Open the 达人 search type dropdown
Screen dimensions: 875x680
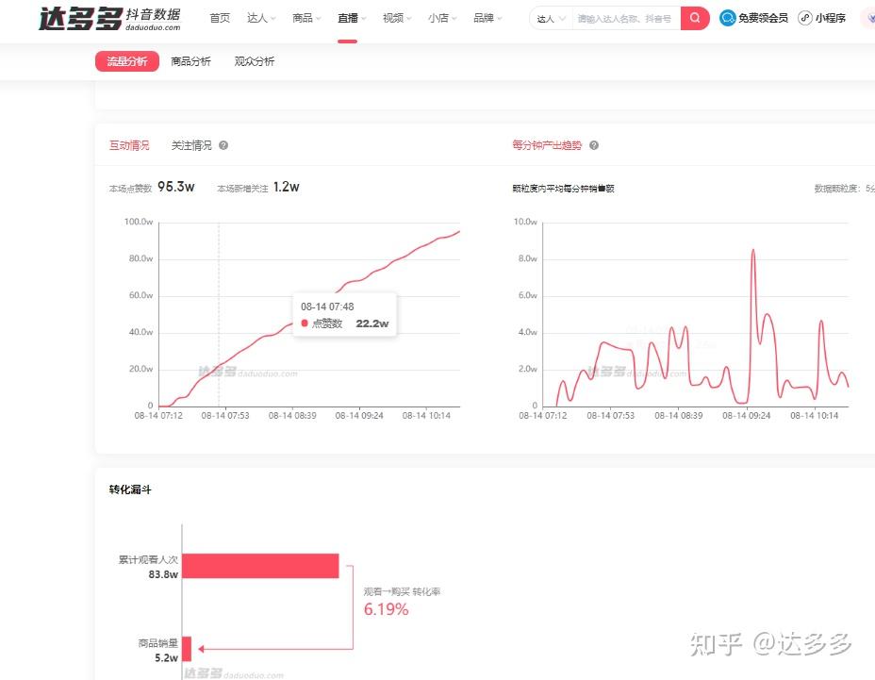(551, 19)
